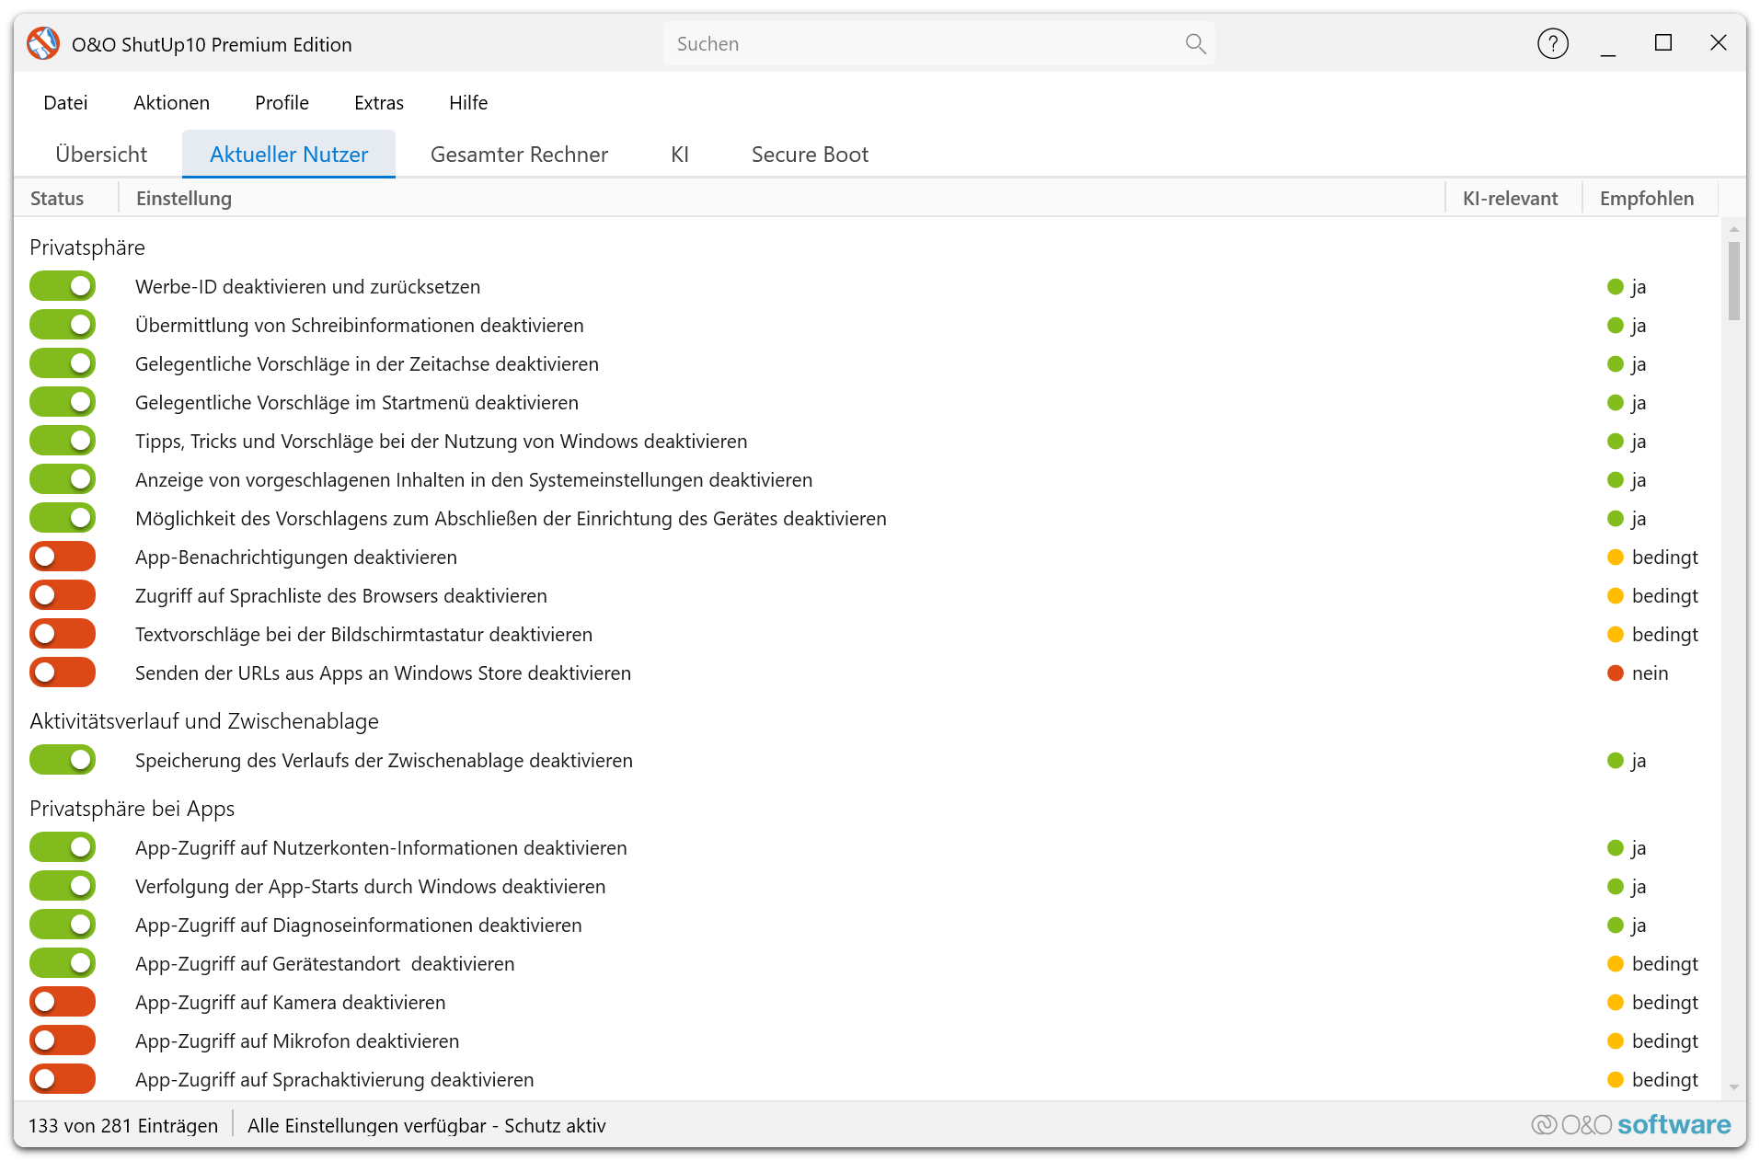Maximize the ShutUp10 window
Screen dimensions: 1760x1161
(1662, 43)
